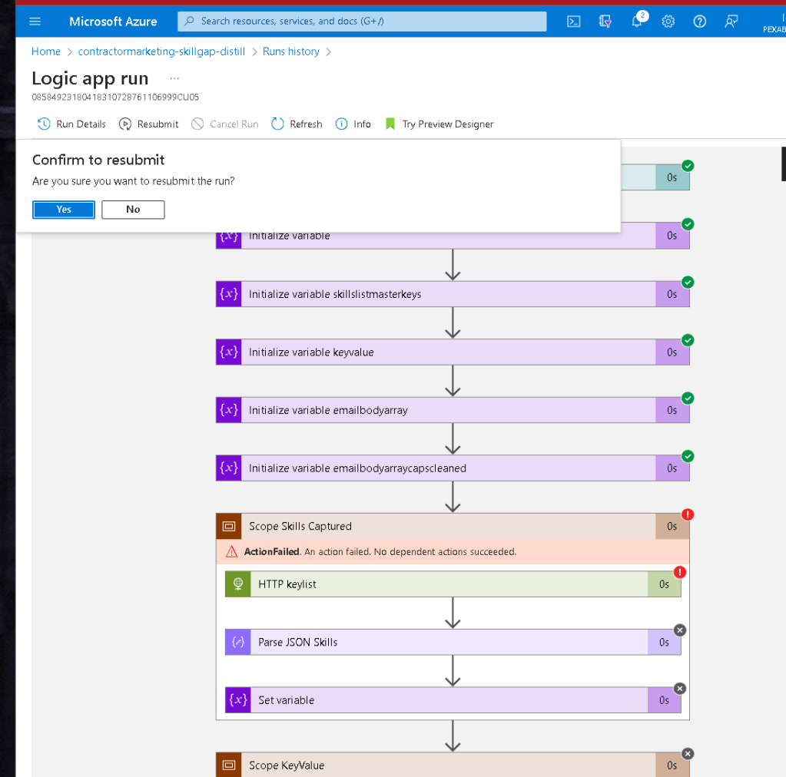
Task: Click Info toolbar button
Action: click(353, 124)
